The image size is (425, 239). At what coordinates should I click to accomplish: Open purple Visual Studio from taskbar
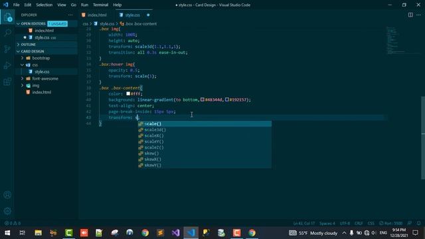coord(175,233)
